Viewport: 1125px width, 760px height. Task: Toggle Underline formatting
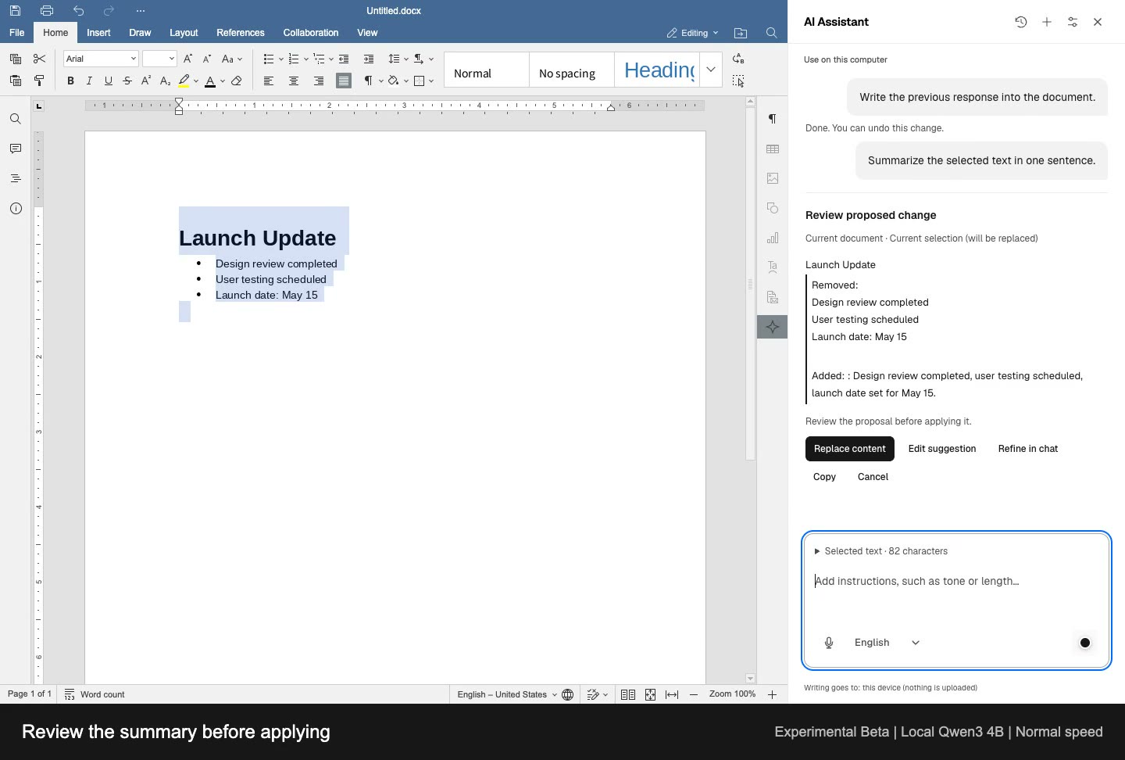coord(108,81)
